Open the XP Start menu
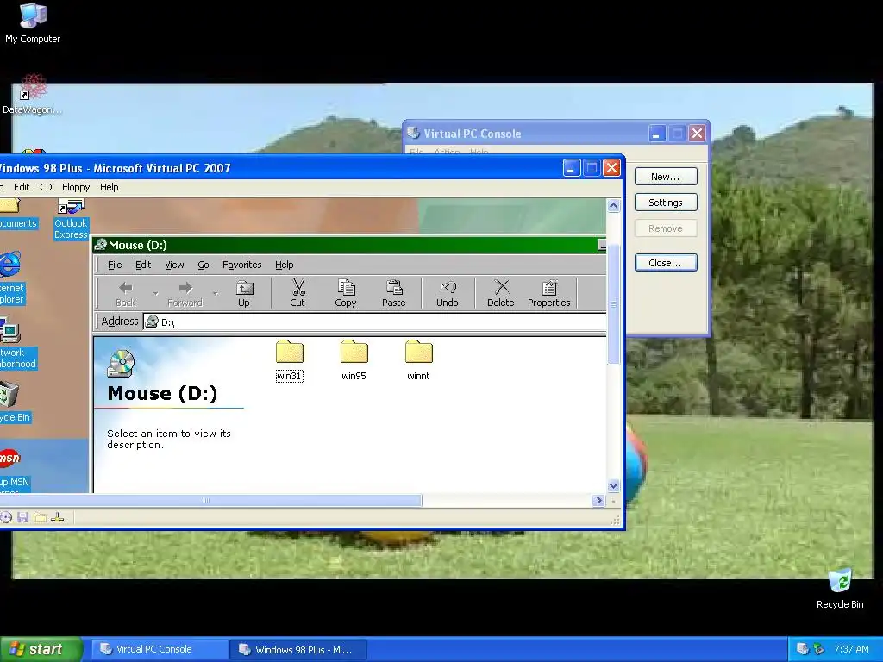Screen dimensions: 883x662 41,649
